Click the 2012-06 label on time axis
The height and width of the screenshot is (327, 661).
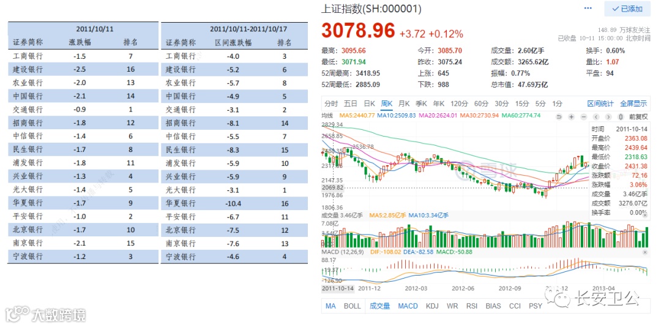[x=463, y=288]
